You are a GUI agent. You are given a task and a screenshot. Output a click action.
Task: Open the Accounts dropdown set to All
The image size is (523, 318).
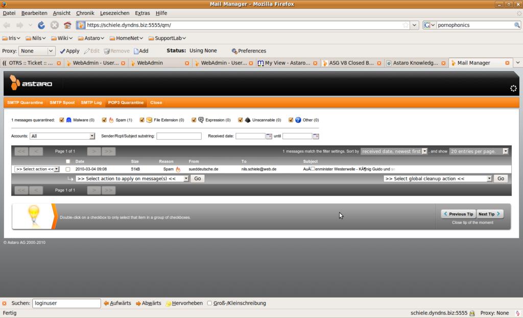(x=62, y=137)
